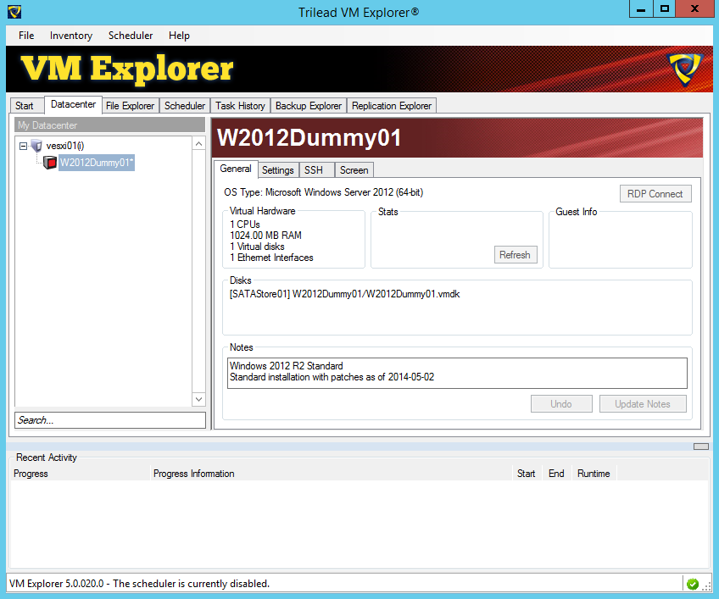
Task: Click Refresh in the Stats group
Action: [x=515, y=255]
